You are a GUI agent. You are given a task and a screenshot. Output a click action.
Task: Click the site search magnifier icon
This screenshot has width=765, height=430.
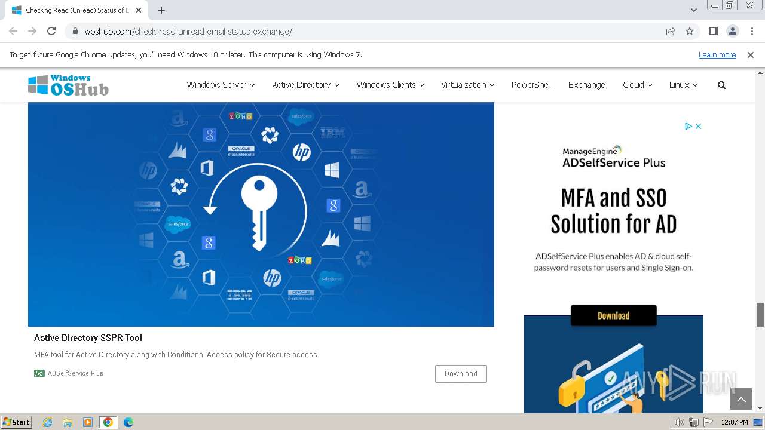point(721,85)
